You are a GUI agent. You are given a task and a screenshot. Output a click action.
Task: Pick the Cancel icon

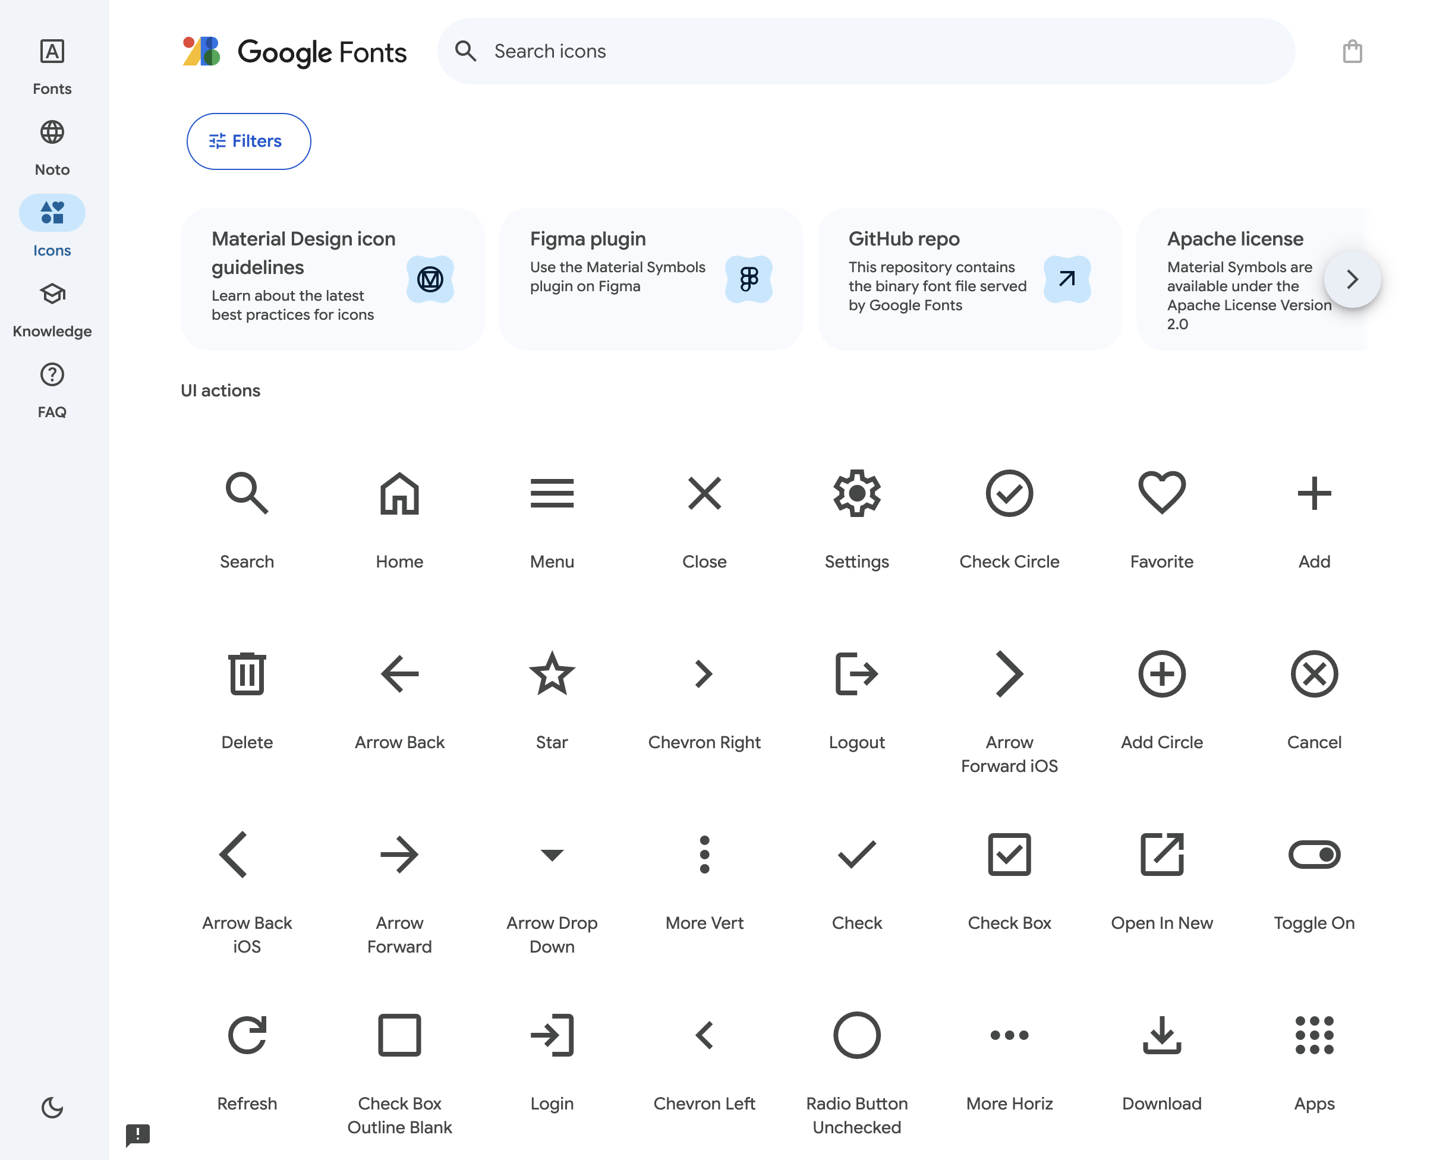pos(1315,673)
